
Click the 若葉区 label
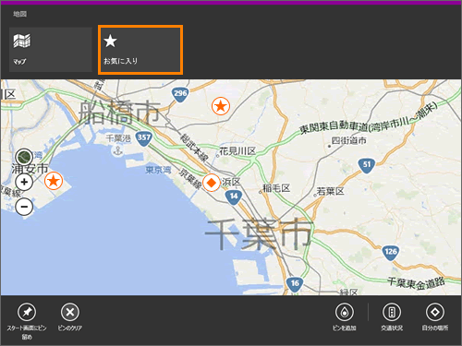pyautogui.click(x=330, y=191)
